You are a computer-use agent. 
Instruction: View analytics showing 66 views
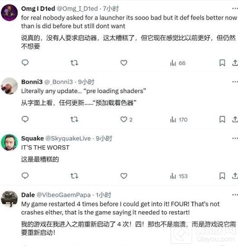pyautogui.click(x=177, y=63)
